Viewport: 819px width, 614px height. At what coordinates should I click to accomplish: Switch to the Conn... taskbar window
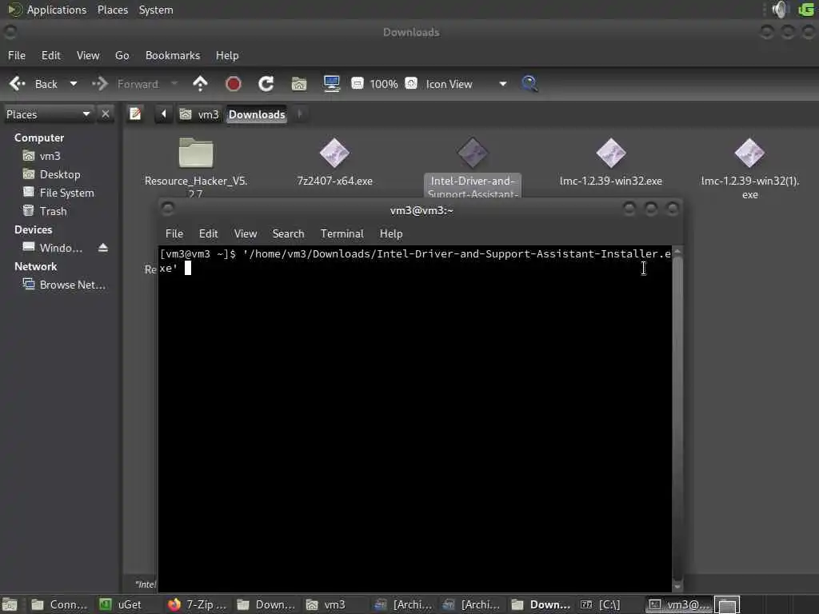click(59, 604)
